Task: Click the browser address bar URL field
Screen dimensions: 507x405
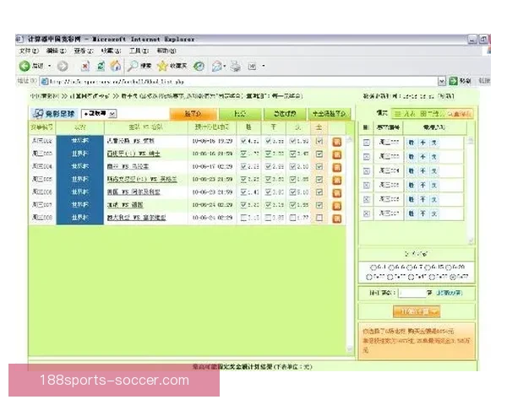Action: tap(238, 81)
